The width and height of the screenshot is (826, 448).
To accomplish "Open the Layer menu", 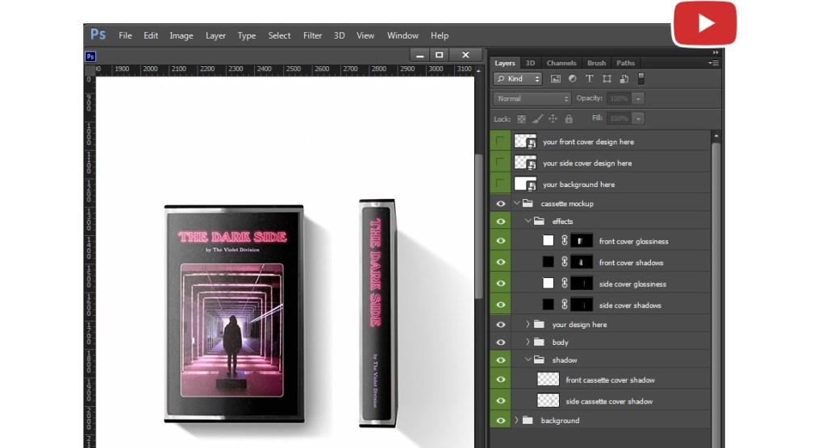I will [215, 35].
